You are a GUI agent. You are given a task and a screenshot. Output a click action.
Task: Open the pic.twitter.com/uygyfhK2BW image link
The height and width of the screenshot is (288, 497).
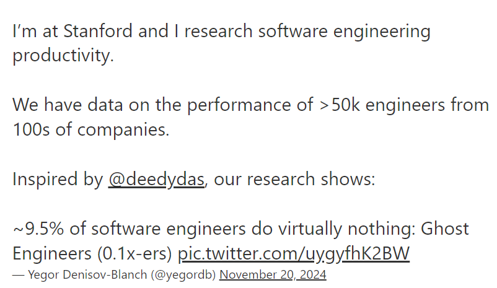[294, 254]
